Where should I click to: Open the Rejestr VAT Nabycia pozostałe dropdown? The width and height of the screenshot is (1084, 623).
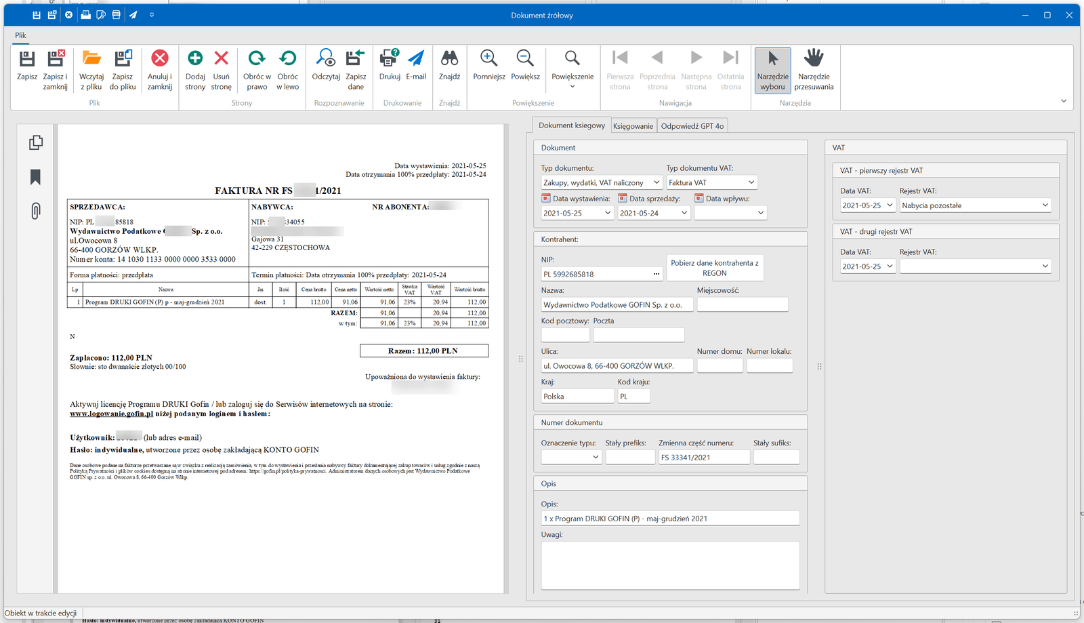tap(1045, 205)
